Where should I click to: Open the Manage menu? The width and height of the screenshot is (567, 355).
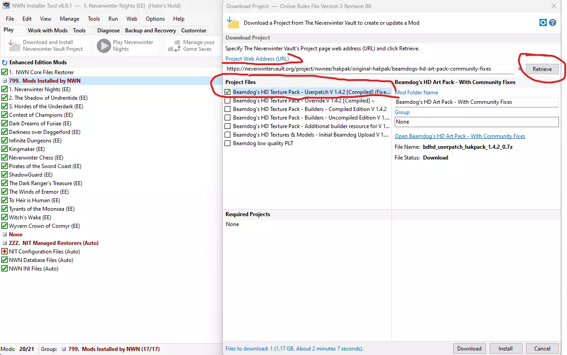click(x=69, y=19)
